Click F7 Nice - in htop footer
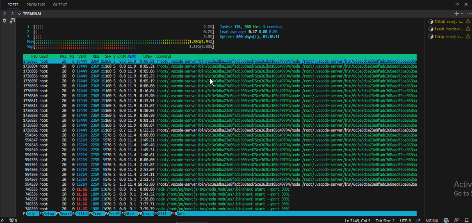This screenshot has height=223, width=472. 130,214
